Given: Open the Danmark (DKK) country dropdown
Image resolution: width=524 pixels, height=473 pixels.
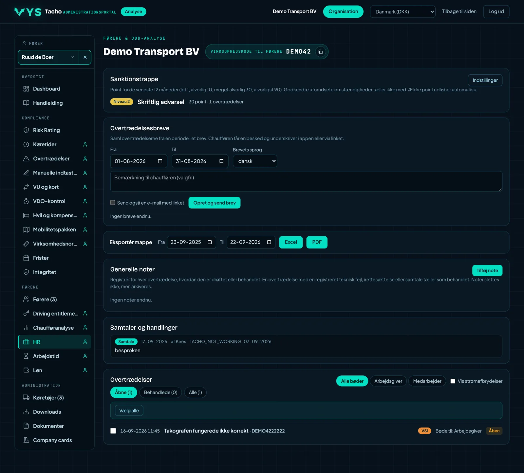Looking at the screenshot, I should [402, 12].
